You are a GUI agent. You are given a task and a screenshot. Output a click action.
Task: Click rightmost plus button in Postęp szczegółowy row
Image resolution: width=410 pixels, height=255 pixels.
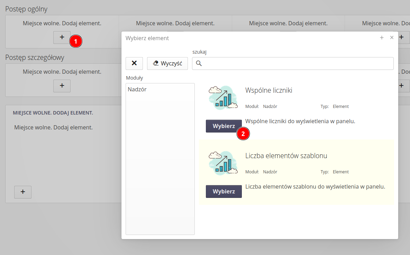401,86
